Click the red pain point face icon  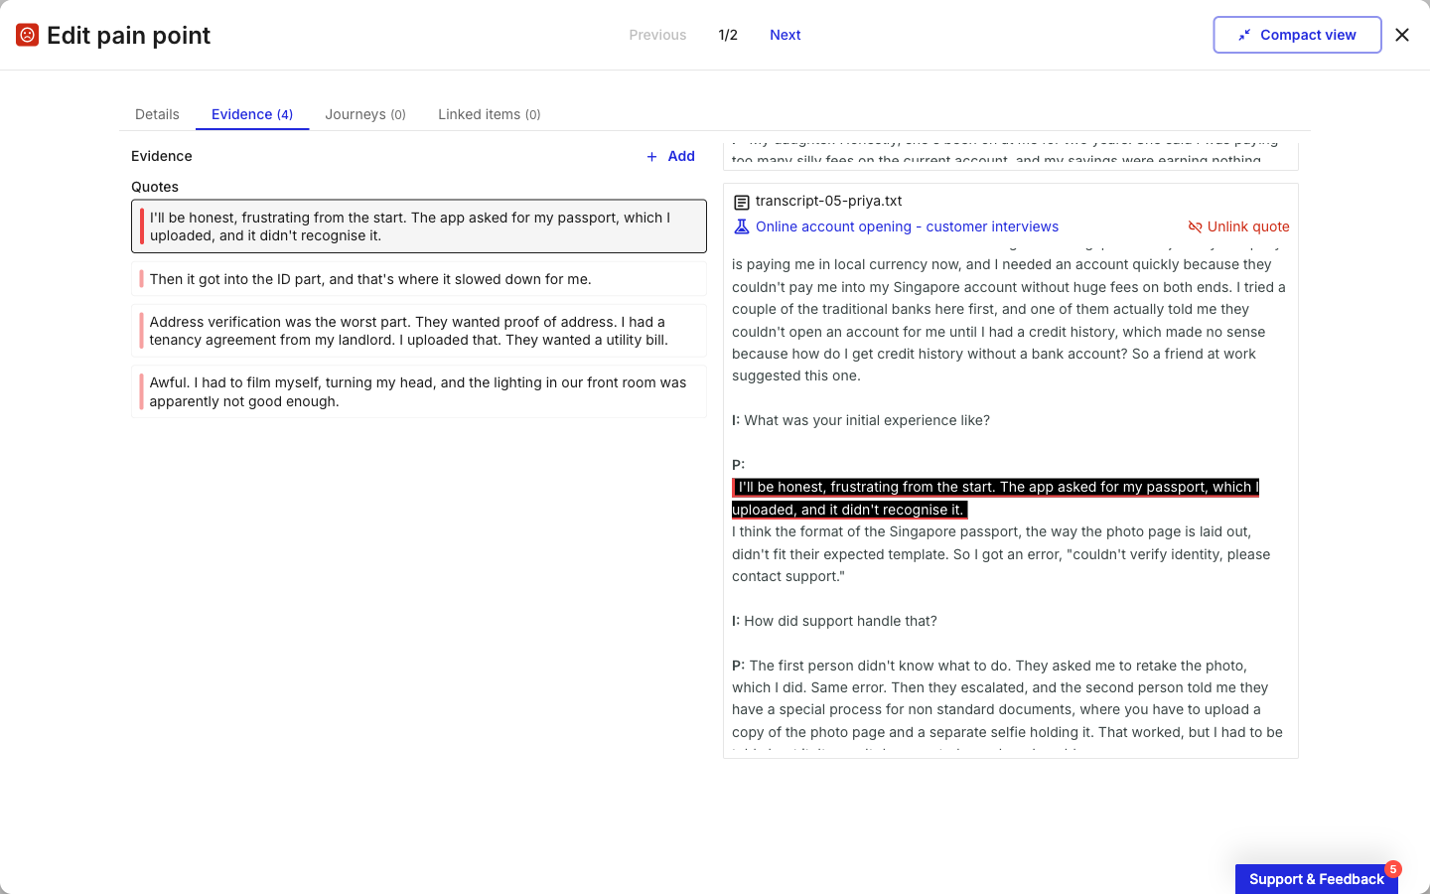pos(28,36)
